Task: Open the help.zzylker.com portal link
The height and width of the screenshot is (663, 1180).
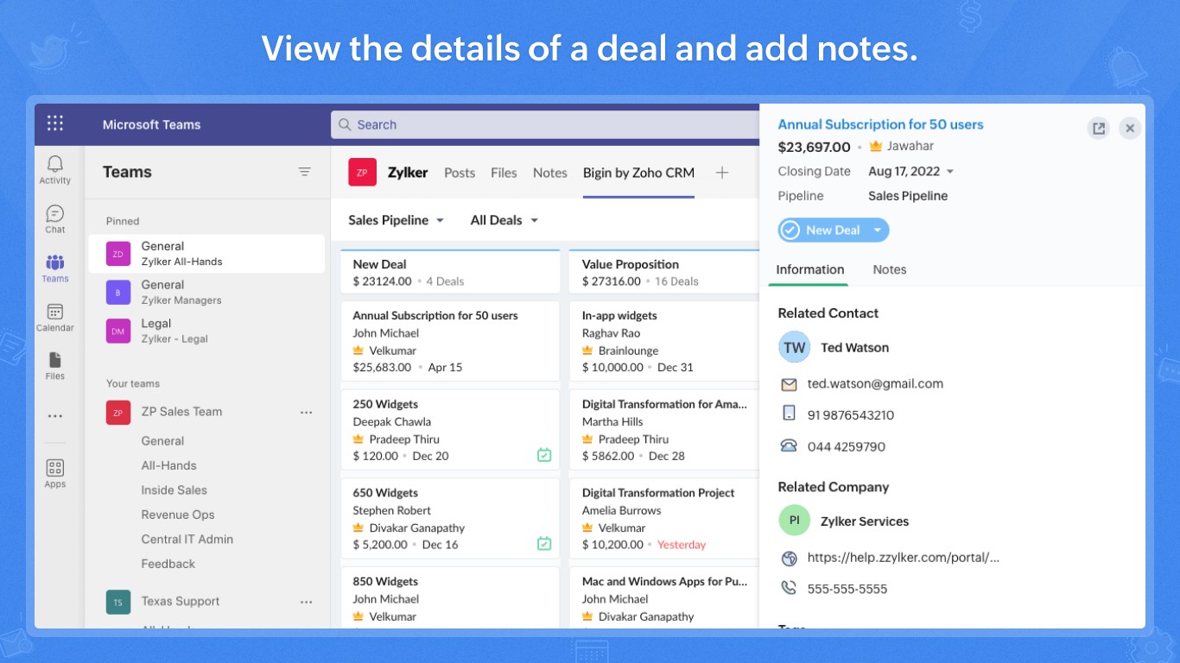Action: click(904, 558)
